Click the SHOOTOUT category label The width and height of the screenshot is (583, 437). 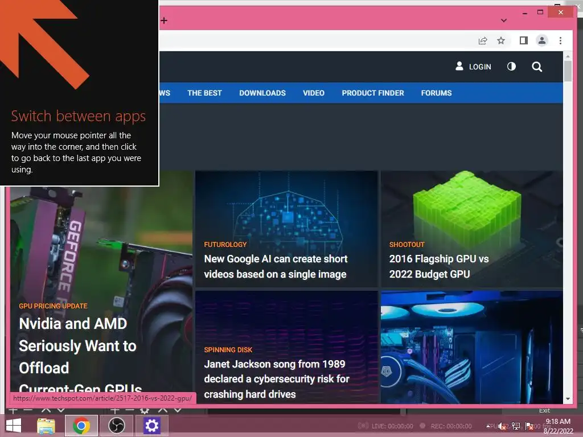point(407,245)
